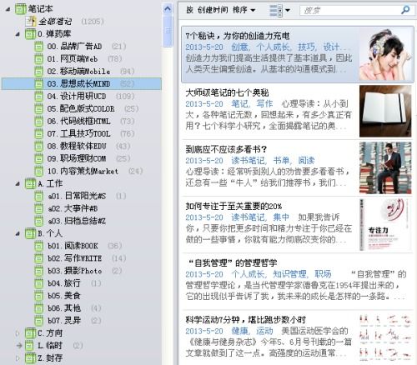Open the 按创建时间排序 sort dropdown
This screenshot has height=365, width=417.
[x=221, y=10]
